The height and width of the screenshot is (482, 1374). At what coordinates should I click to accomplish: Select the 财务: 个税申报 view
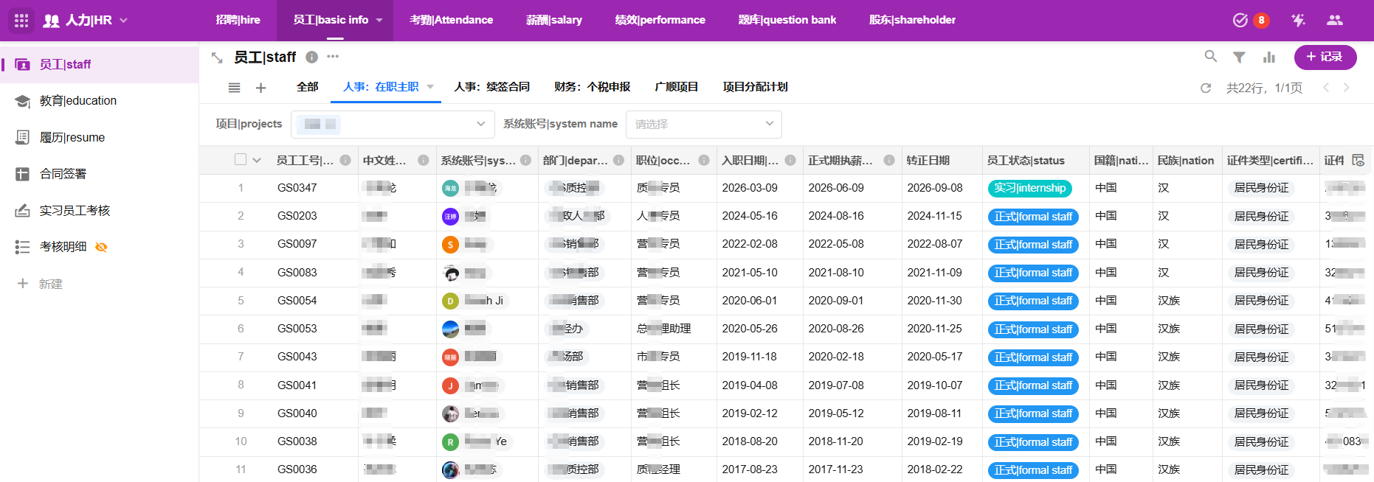pos(592,87)
